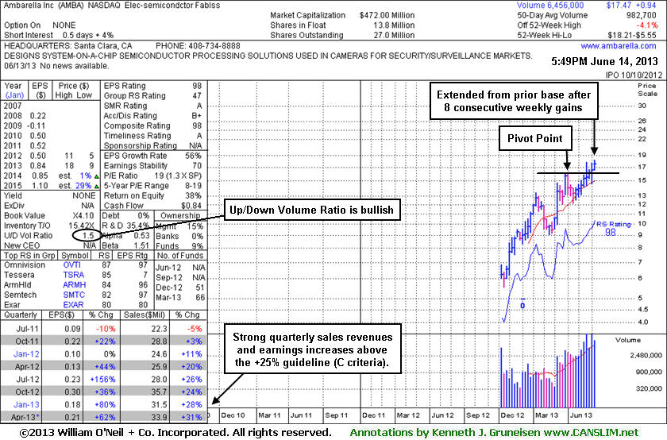
Task: Click the TSRA ticker symbol
Action: pyautogui.click(x=74, y=275)
